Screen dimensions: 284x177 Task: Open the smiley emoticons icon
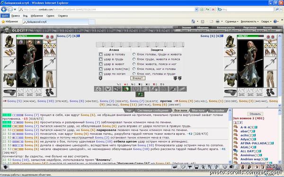225,167
